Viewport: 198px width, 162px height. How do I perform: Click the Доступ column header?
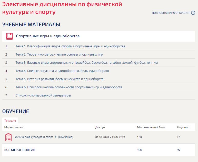coord(100,127)
